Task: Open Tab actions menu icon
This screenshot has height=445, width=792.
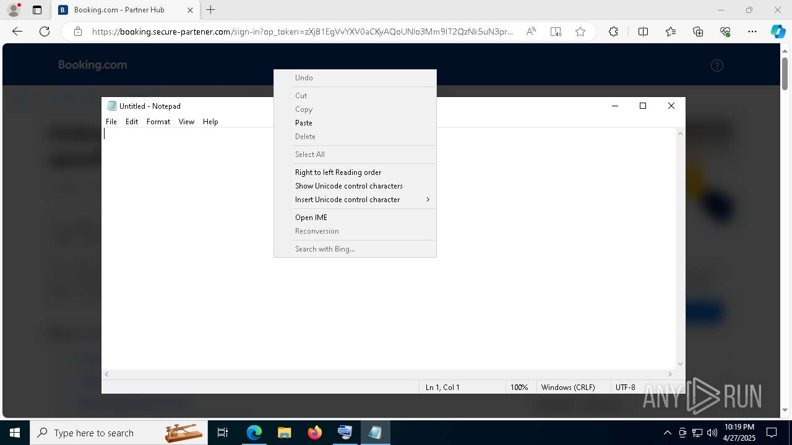Action: (x=37, y=10)
